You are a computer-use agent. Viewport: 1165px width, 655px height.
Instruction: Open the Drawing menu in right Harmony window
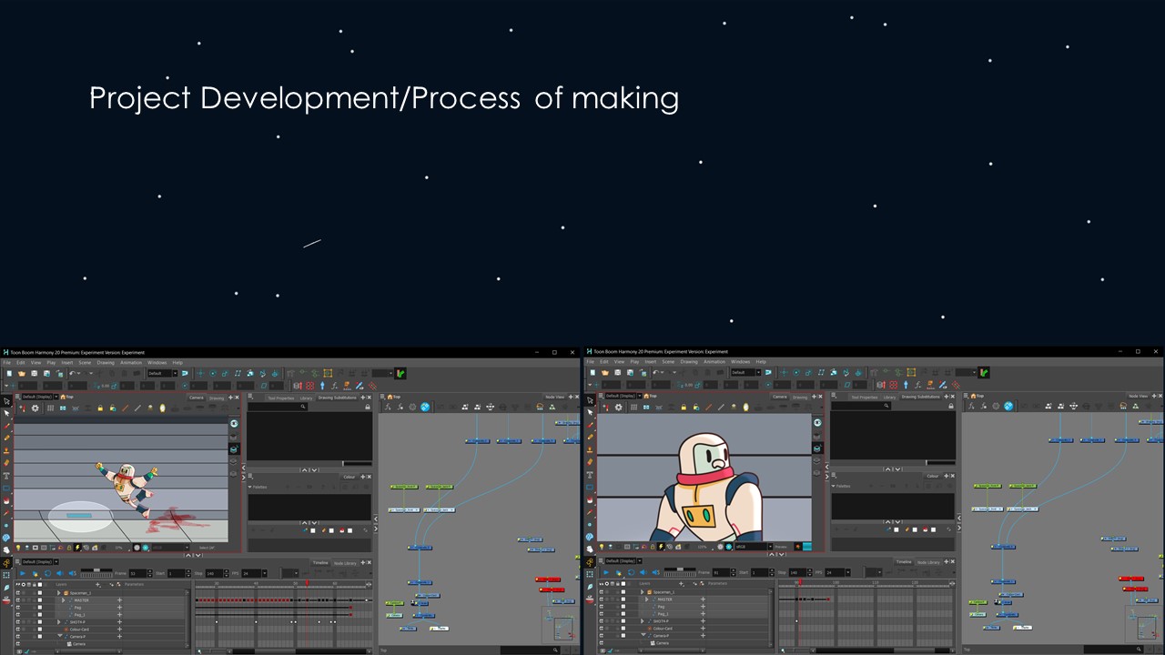tap(689, 362)
